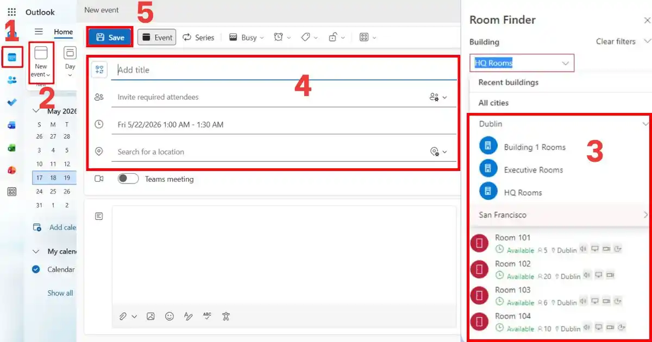This screenshot has width=652, height=342.
Task: Save the new event
Action: point(110,37)
